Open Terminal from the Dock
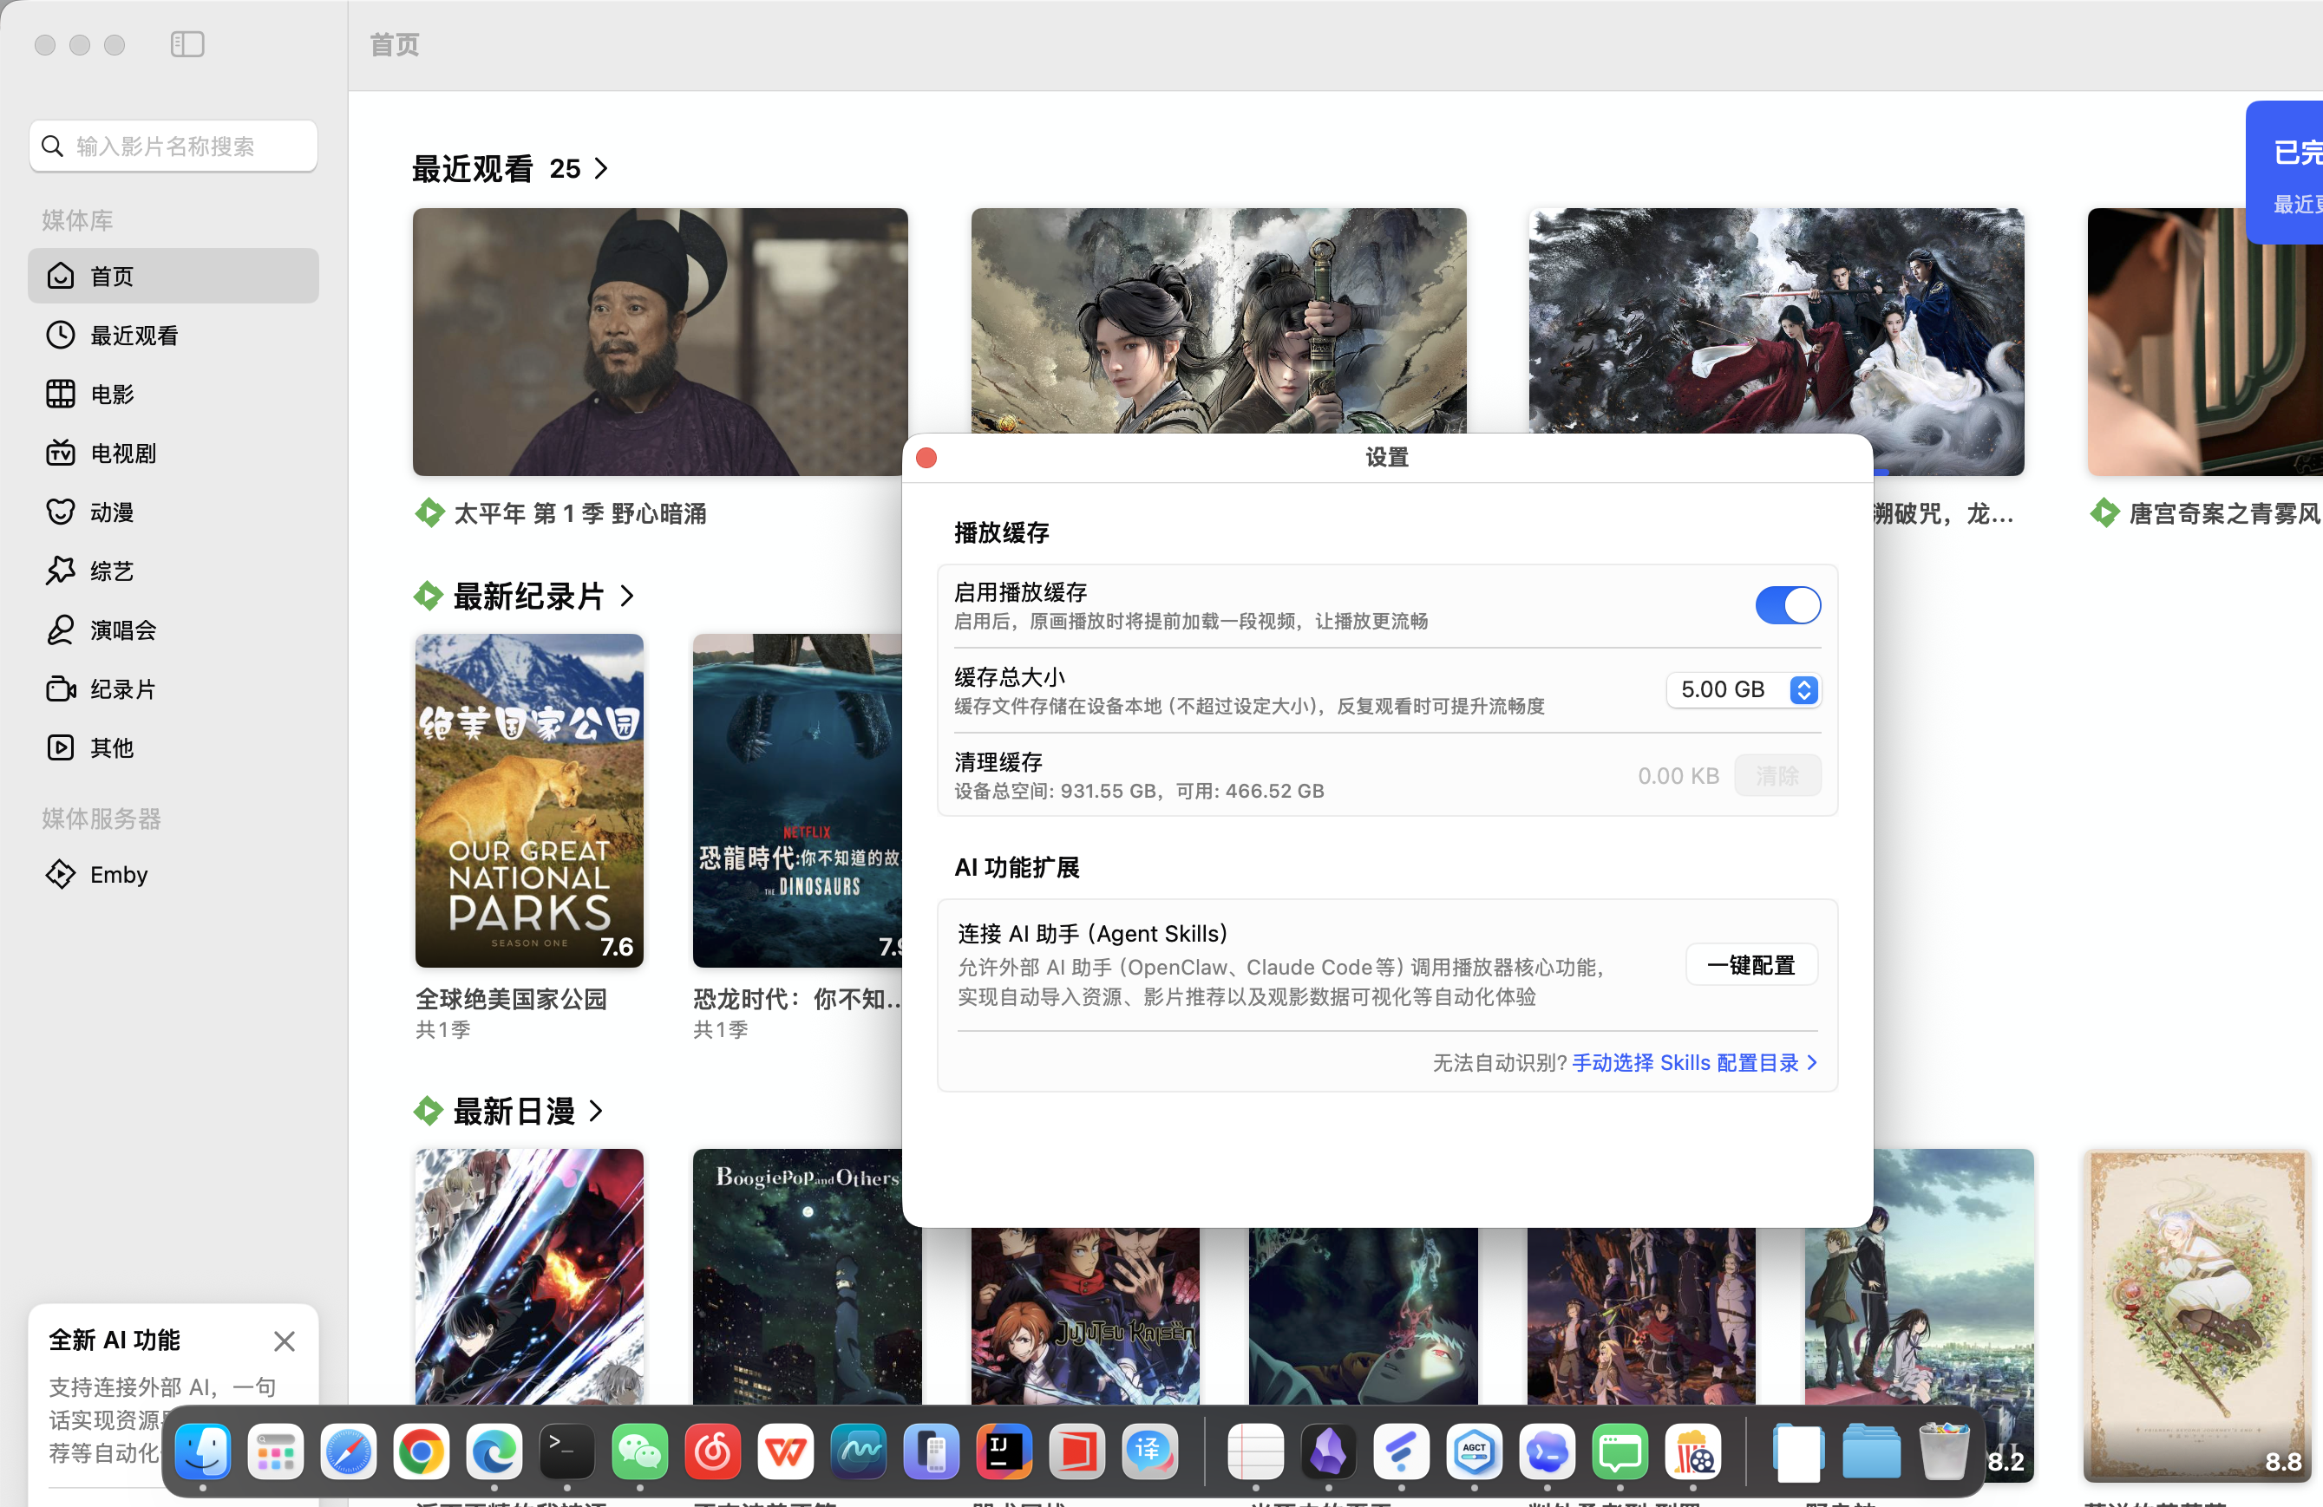The image size is (2323, 1507). click(x=567, y=1452)
